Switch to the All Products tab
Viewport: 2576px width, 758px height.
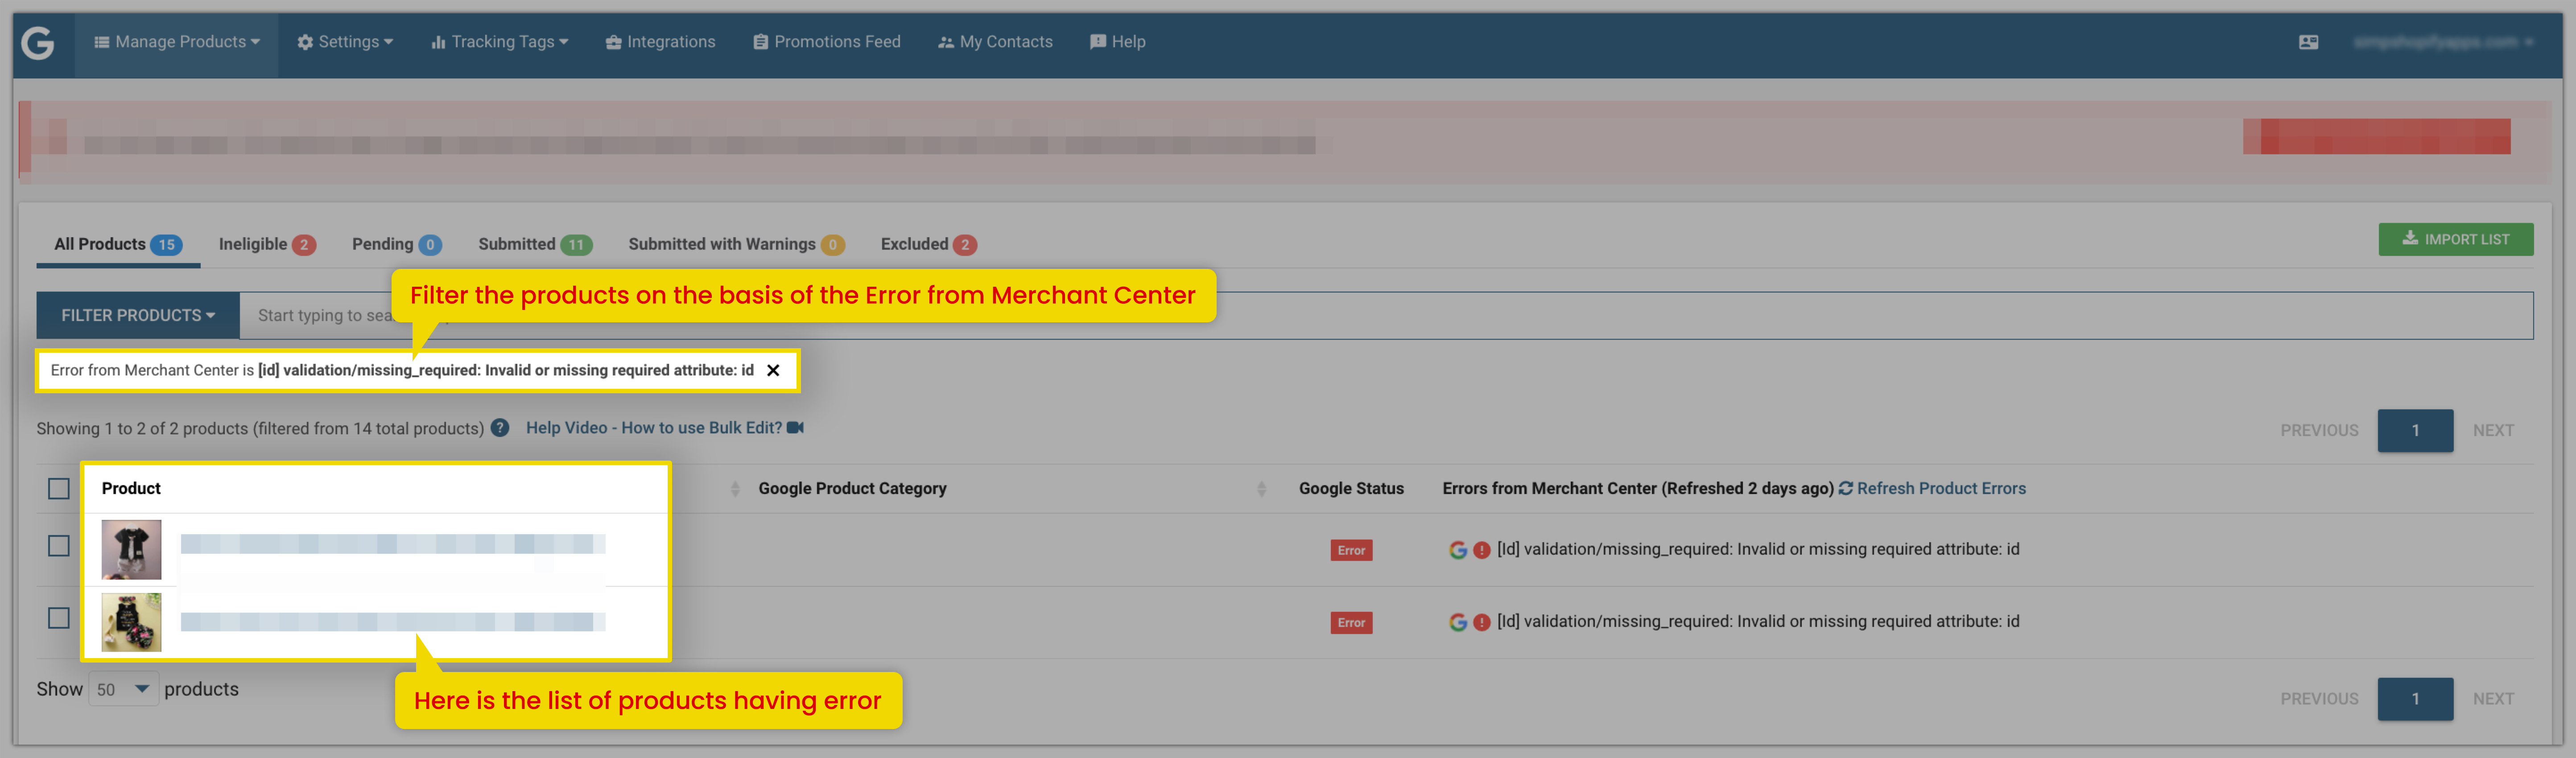click(118, 245)
